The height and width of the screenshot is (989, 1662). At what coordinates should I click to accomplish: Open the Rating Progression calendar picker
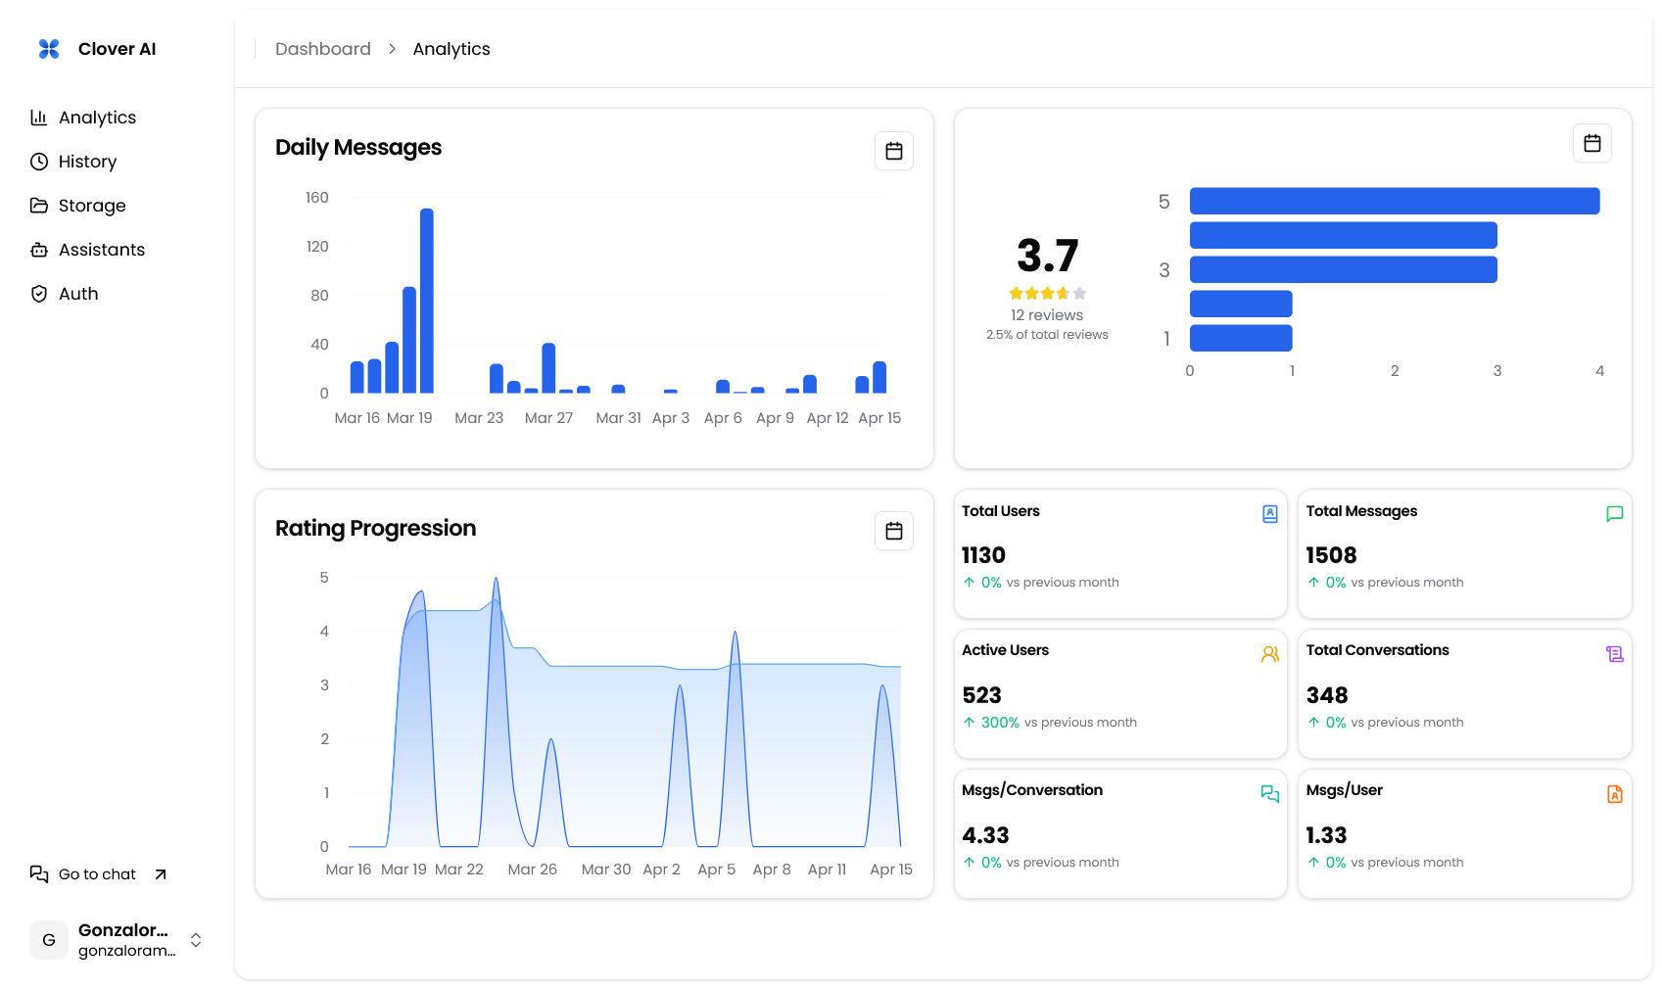pyautogui.click(x=894, y=531)
